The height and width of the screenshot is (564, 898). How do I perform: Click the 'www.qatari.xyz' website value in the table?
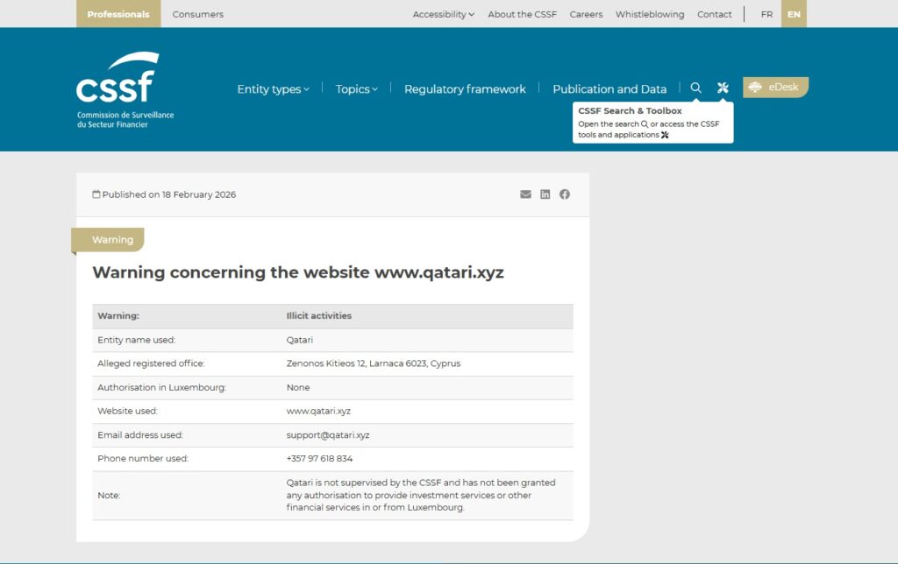click(x=318, y=411)
